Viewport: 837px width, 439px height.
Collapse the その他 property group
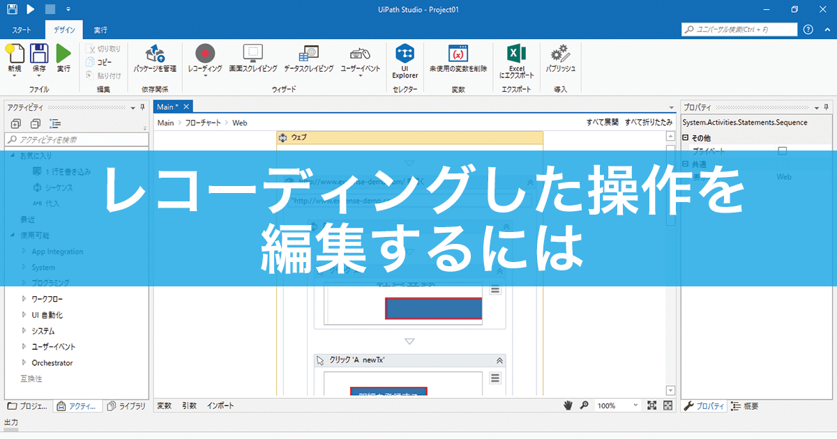686,137
